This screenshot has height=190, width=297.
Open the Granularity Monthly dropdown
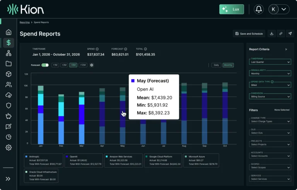(x=270, y=74)
